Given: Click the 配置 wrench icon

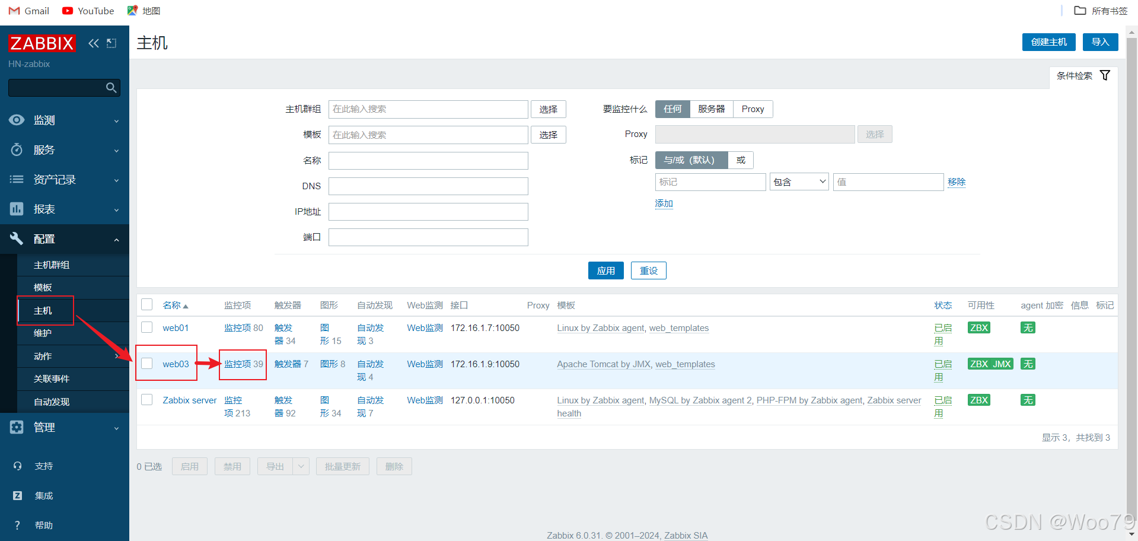Looking at the screenshot, I should (x=17, y=238).
